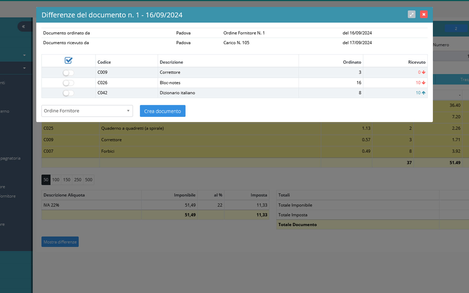Click the Bloc-notes description cell
469x293 pixels.
(228, 83)
